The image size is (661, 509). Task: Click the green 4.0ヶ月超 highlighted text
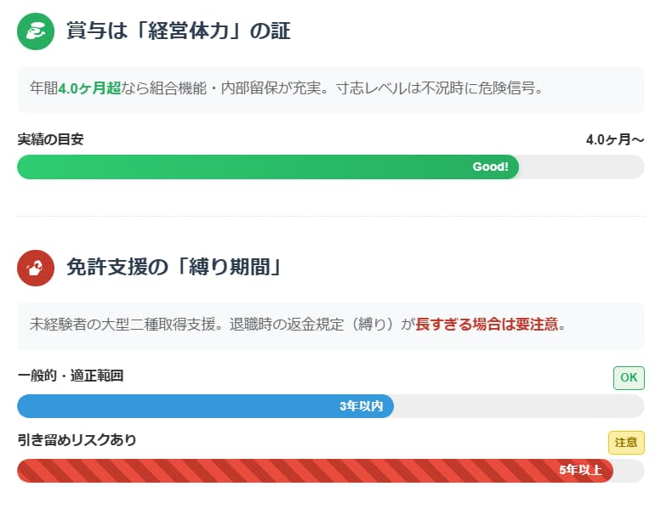[x=89, y=88]
